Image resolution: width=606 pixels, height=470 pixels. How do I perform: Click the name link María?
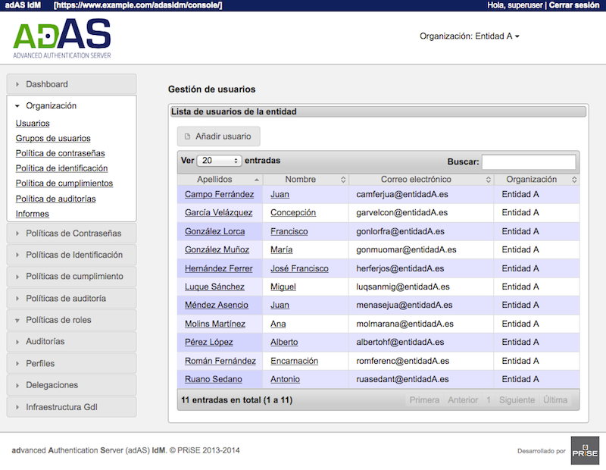coord(281,249)
